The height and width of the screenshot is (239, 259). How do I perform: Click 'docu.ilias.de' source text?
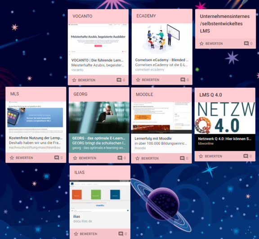[x=83, y=221]
